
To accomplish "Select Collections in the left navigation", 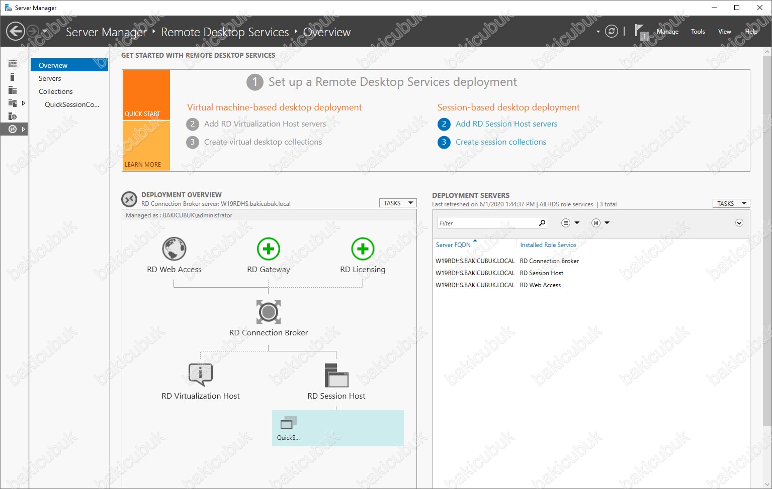I will point(56,91).
